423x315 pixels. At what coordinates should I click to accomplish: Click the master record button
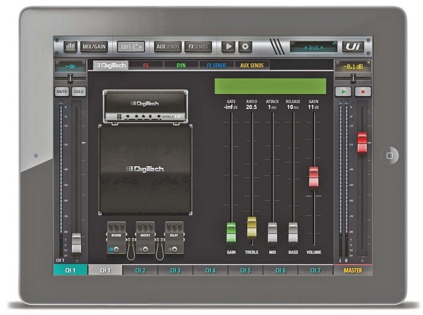pyautogui.click(x=363, y=92)
